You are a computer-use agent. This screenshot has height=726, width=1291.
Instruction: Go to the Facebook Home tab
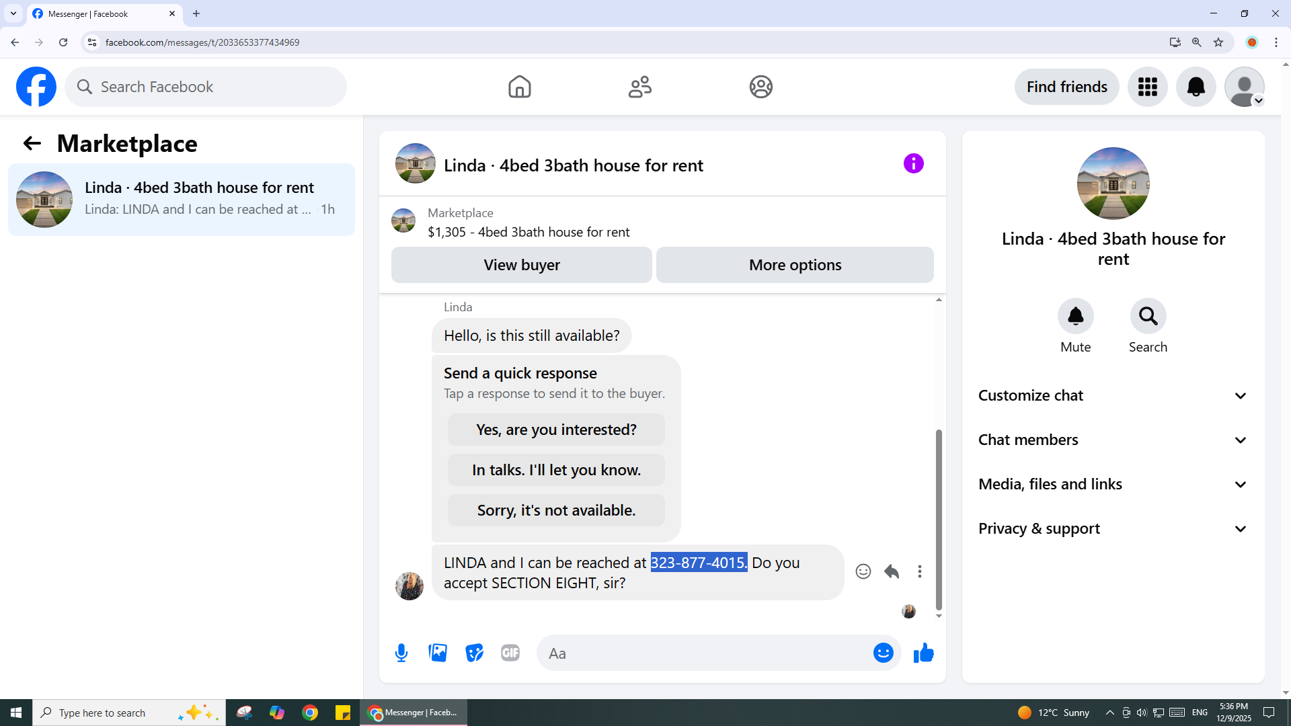[x=519, y=87]
